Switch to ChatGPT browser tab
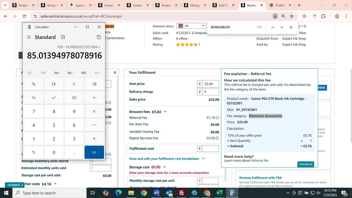 point(280,5)
